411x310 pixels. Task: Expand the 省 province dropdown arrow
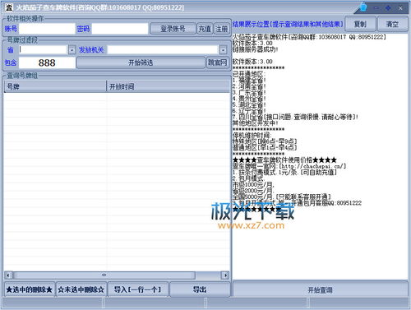72,50
